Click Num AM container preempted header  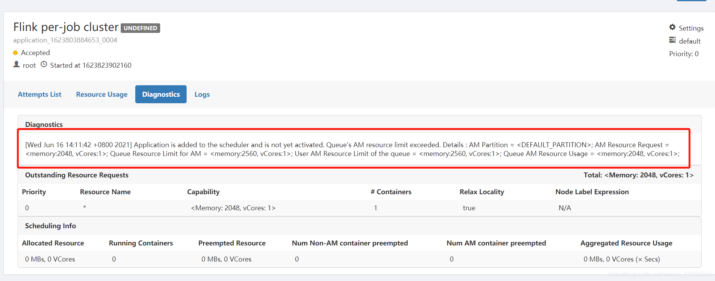[496, 243]
